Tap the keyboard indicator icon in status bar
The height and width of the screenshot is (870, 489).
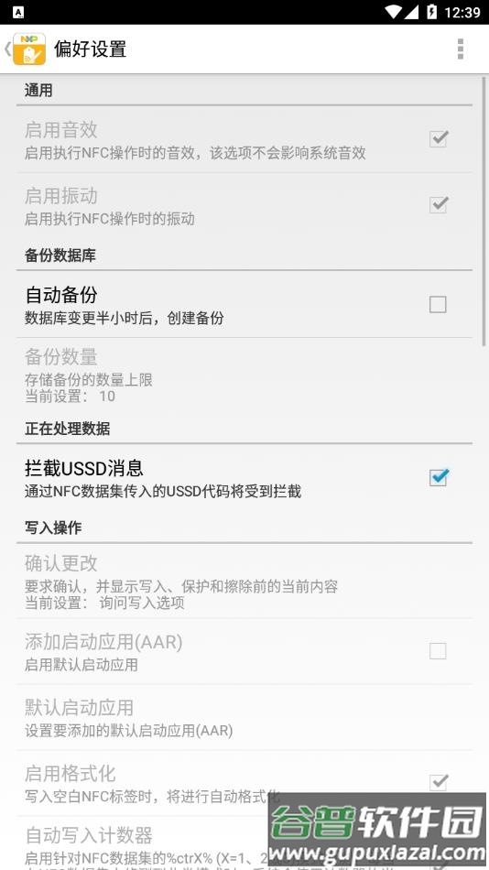pyautogui.click(x=17, y=12)
